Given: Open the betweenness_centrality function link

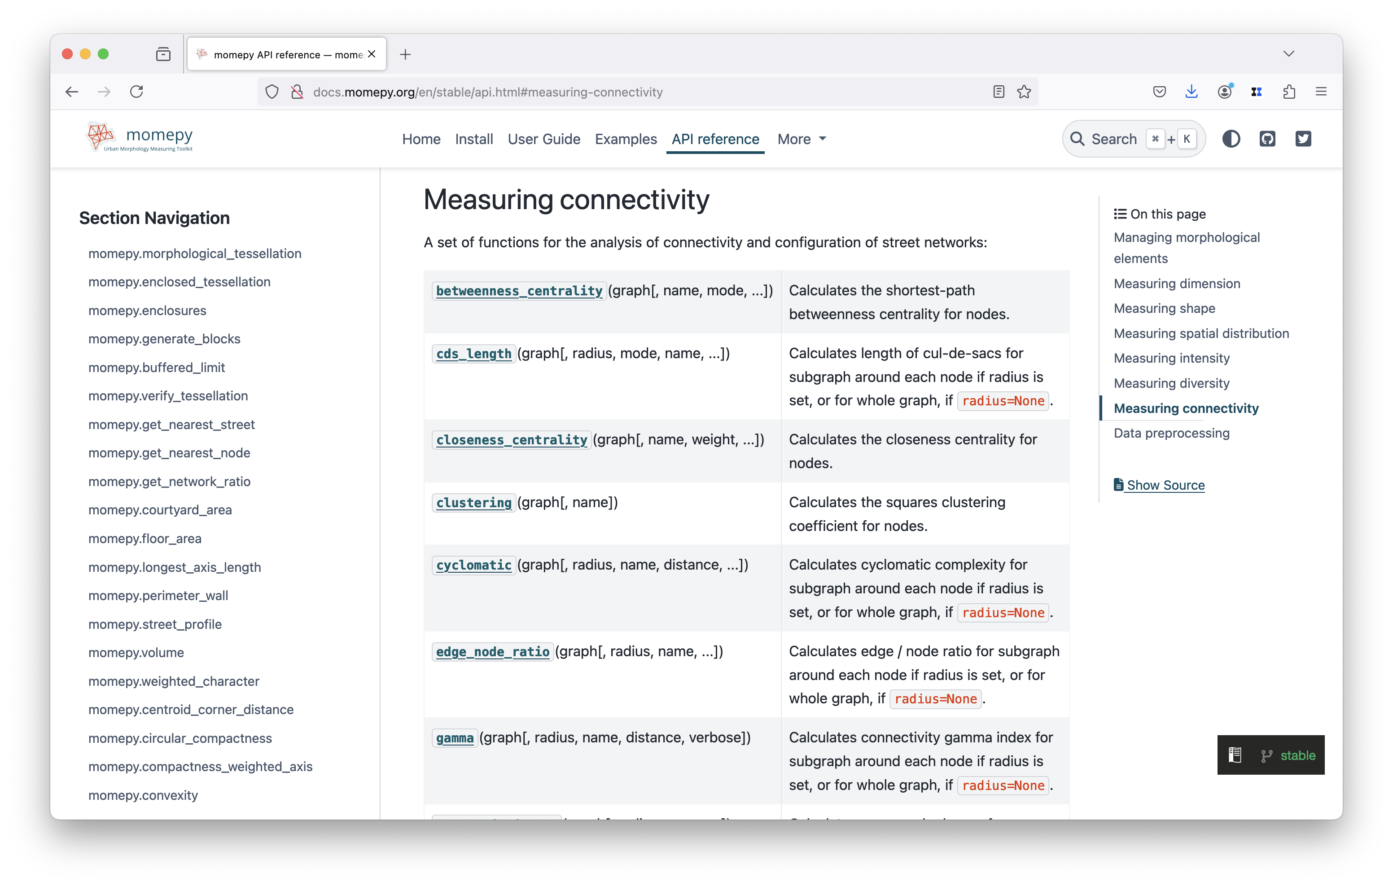Looking at the screenshot, I should [x=519, y=291].
